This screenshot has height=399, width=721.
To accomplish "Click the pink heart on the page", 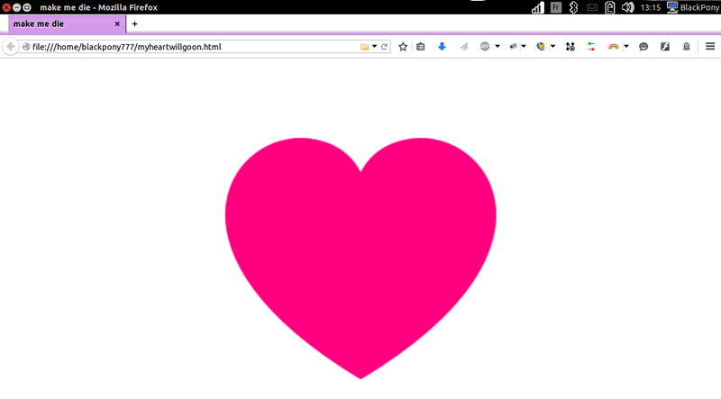I will tap(360, 258).
